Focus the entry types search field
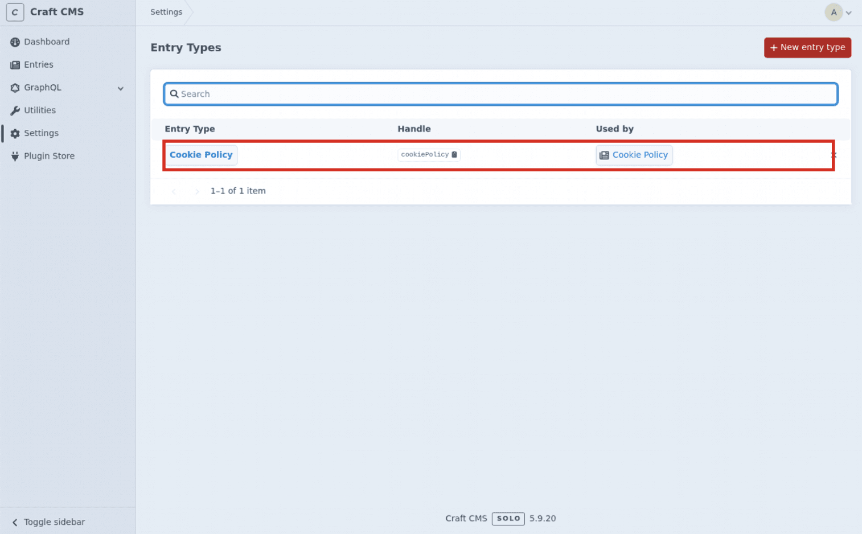 click(x=500, y=94)
